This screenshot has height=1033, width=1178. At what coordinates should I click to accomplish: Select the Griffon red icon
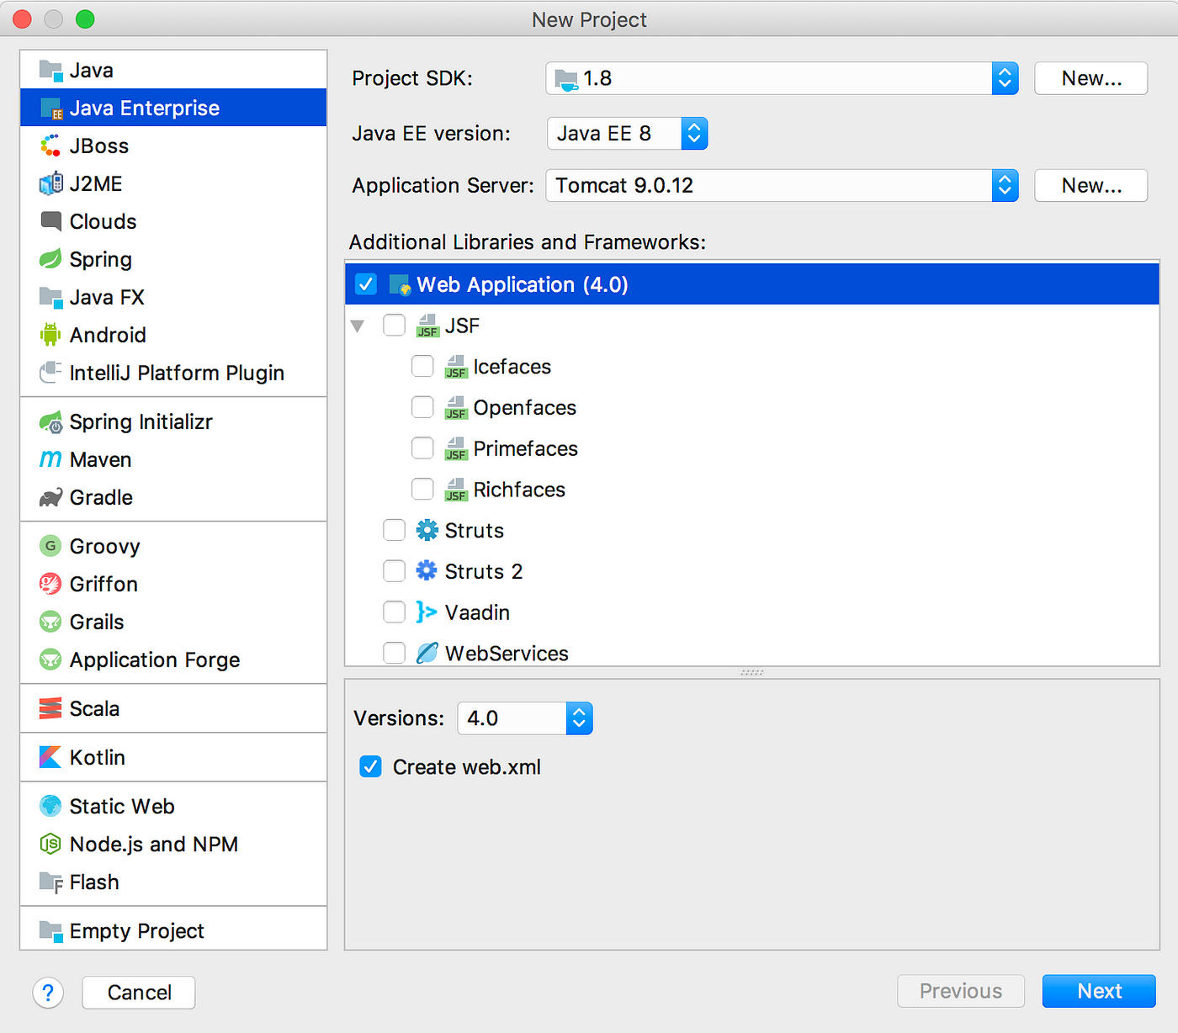pyautogui.click(x=50, y=585)
